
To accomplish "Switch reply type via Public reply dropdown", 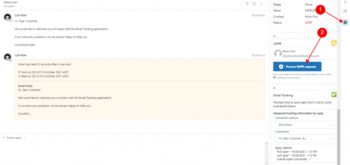I will [x=14, y=138].
